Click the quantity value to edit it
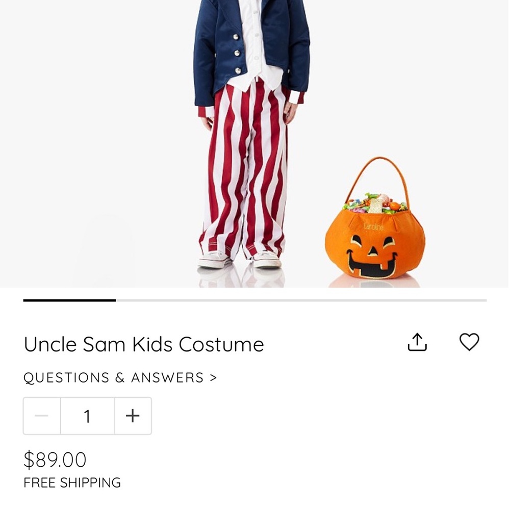Image resolution: width=510 pixels, height=510 pixels. 87,416
